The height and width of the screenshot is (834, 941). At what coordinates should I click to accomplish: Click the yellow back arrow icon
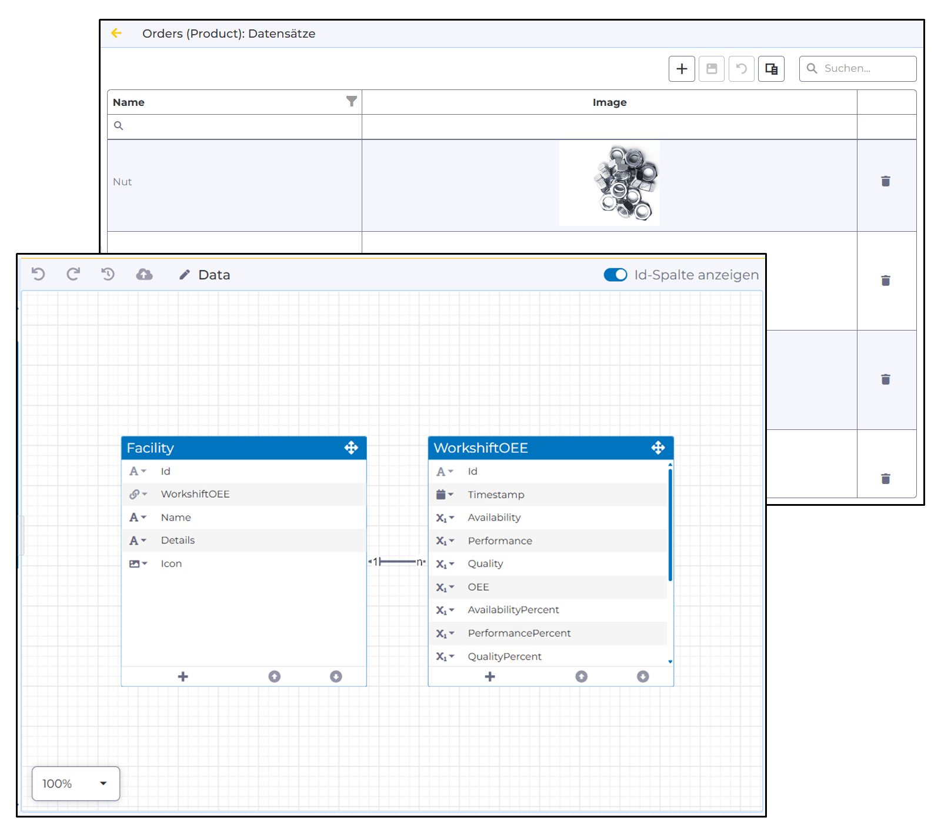click(116, 34)
